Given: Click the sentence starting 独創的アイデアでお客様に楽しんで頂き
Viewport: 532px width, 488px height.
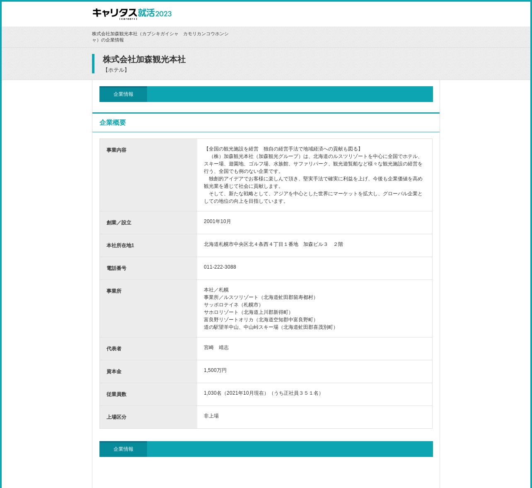Looking at the screenshot, I should [313, 182].
